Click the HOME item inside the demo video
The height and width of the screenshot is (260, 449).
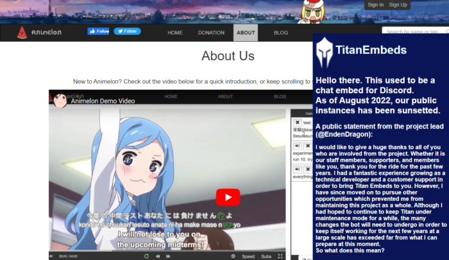pyautogui.click(x=171, y=96)
